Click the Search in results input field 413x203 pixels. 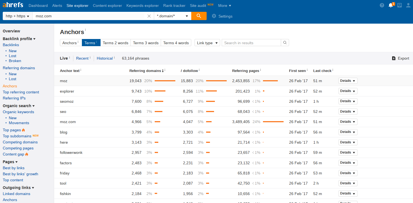click(251, 43)
